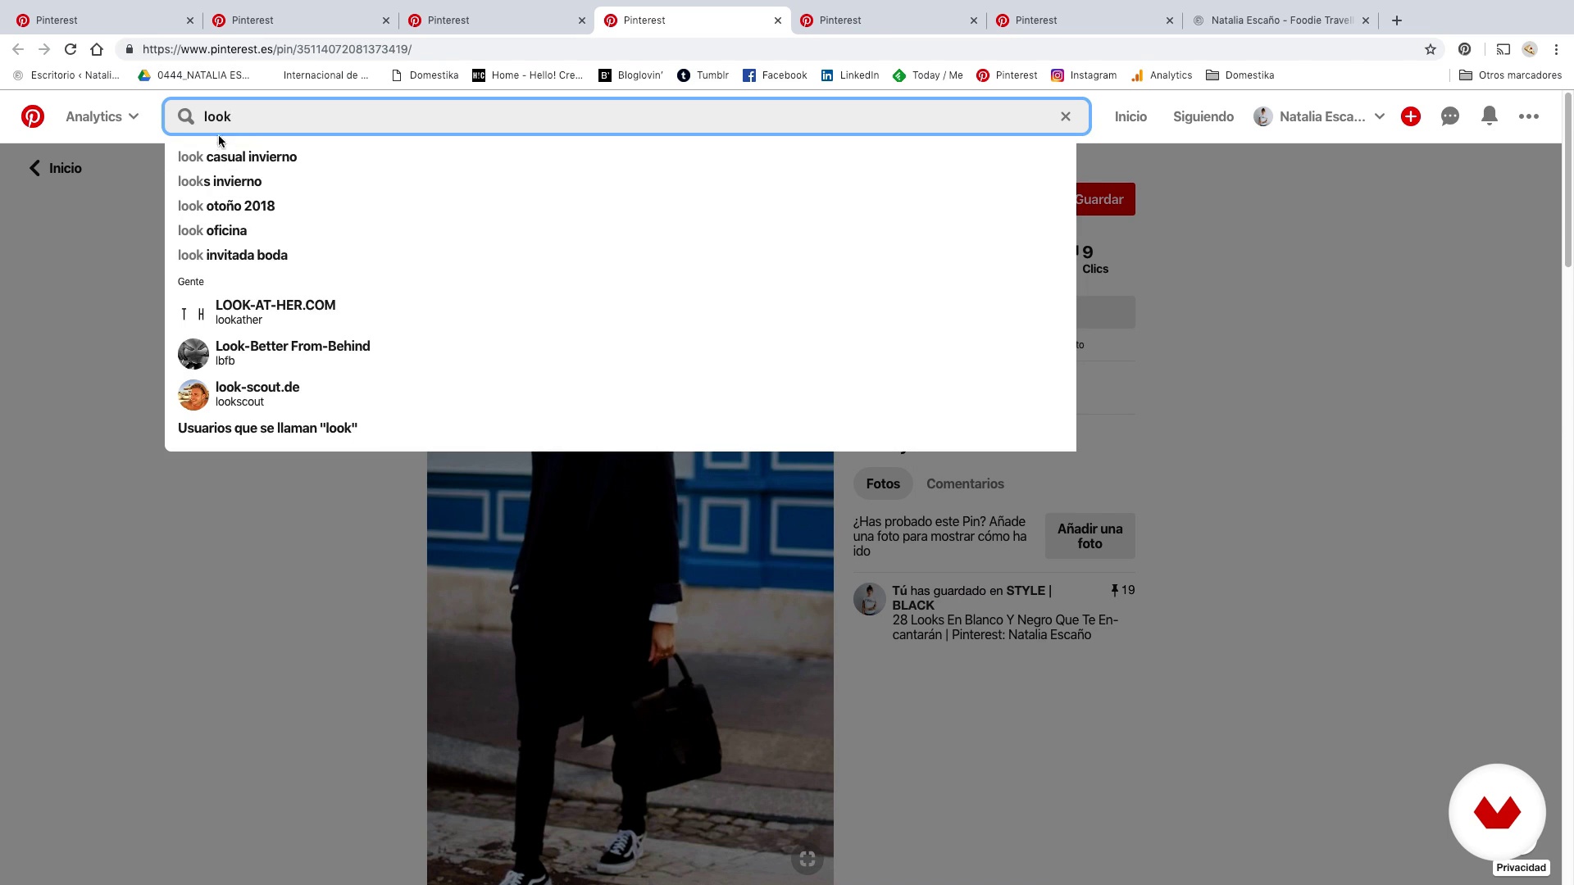
Task: Select suggestion 'looks invierno'
Action: click(220, 181)
